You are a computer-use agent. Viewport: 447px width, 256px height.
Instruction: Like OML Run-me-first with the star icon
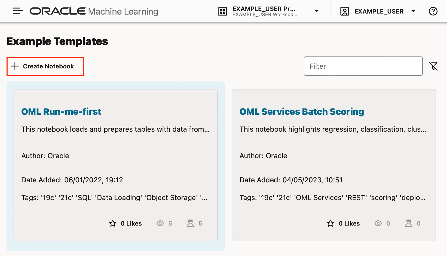[x=113, y=223]
